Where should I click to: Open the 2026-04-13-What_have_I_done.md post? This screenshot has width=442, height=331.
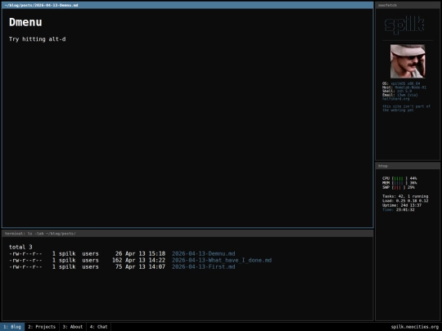[222, 261]
